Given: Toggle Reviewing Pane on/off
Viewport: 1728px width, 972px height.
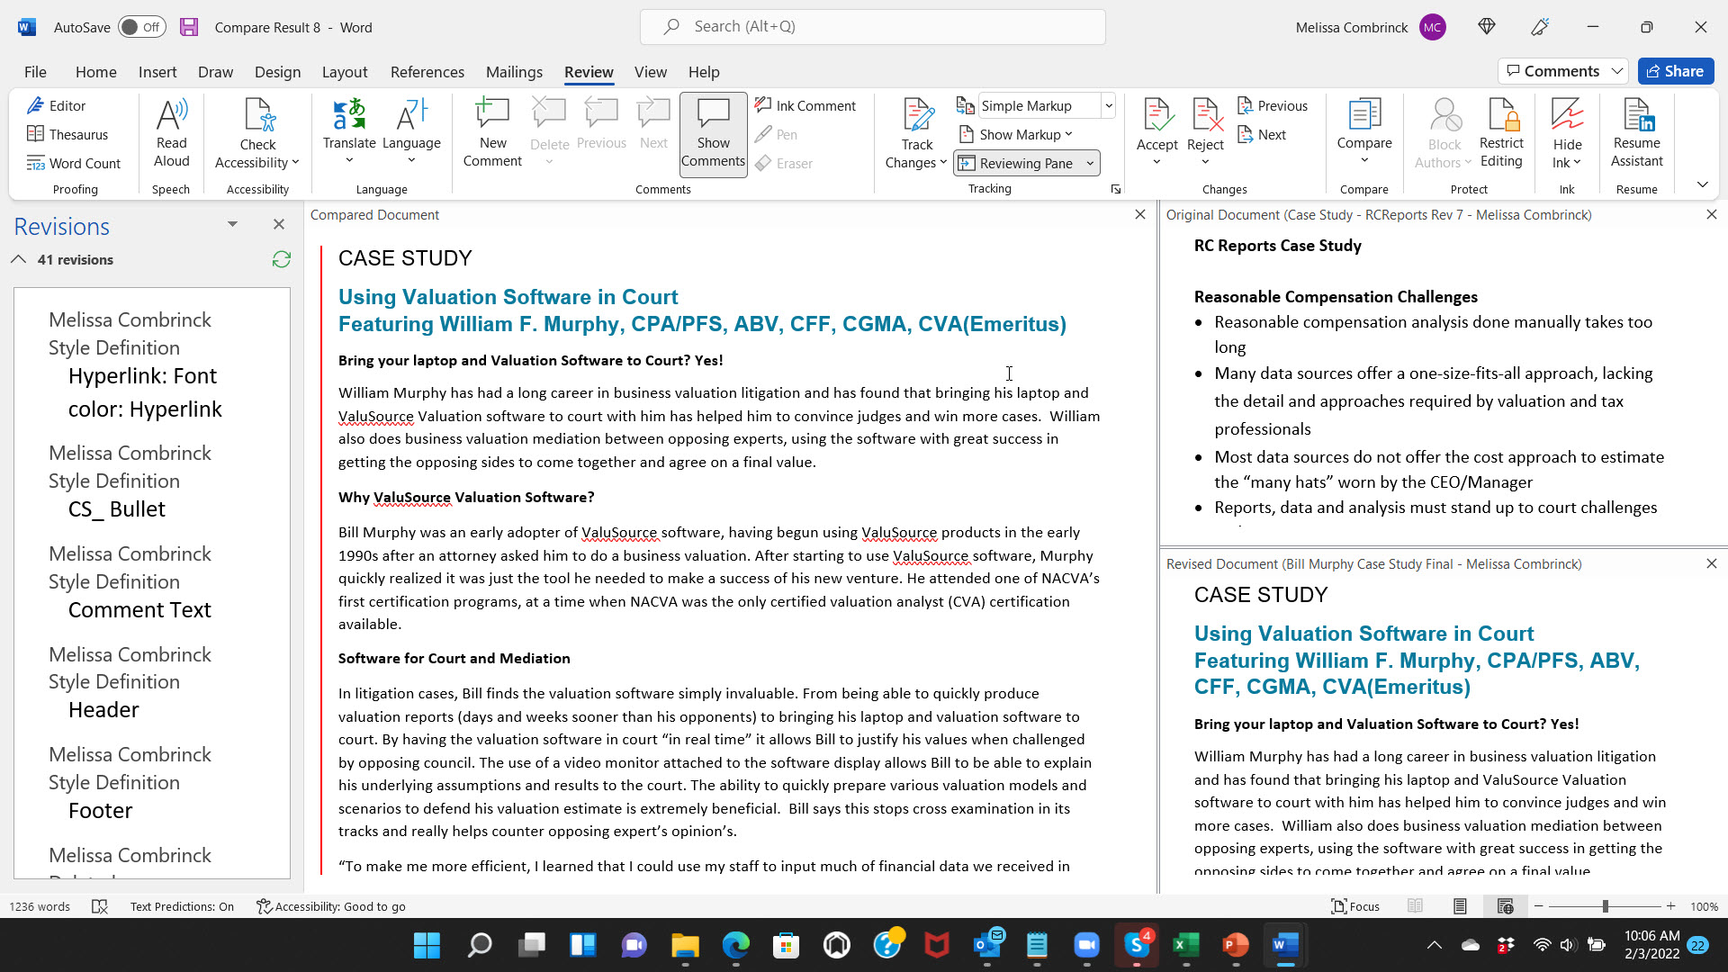Looking at the screenshot, I should pos(1021,161).
